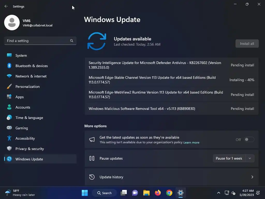Viewport: 265px width, 199px height.
Task: Show hidden icons in system tray
Action: pyautogui.click(x=218, y=193)
